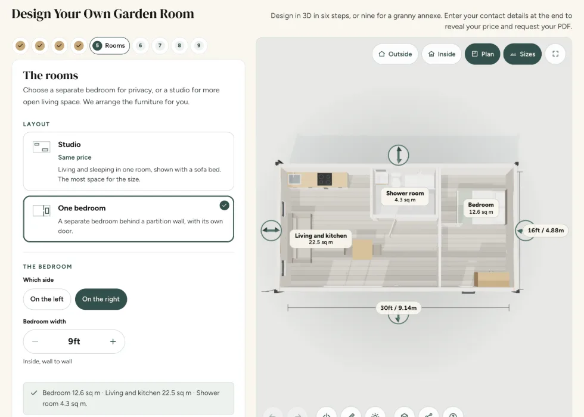
Task: Toggle the Plan view button
Action: click(x=482, y=54)
